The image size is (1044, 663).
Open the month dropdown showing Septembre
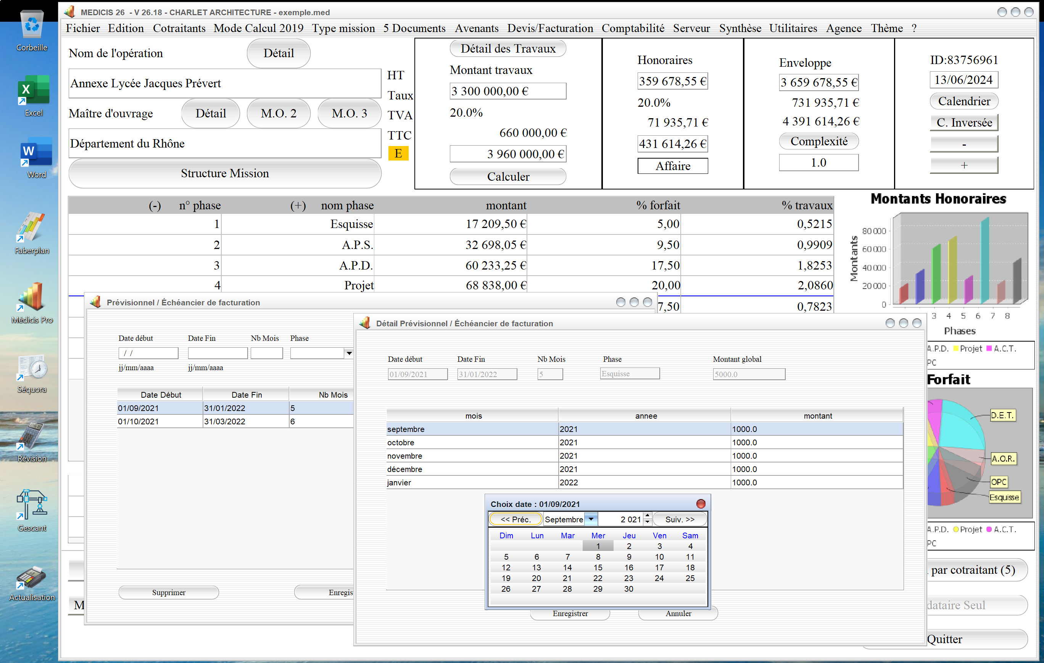(591, 519)
